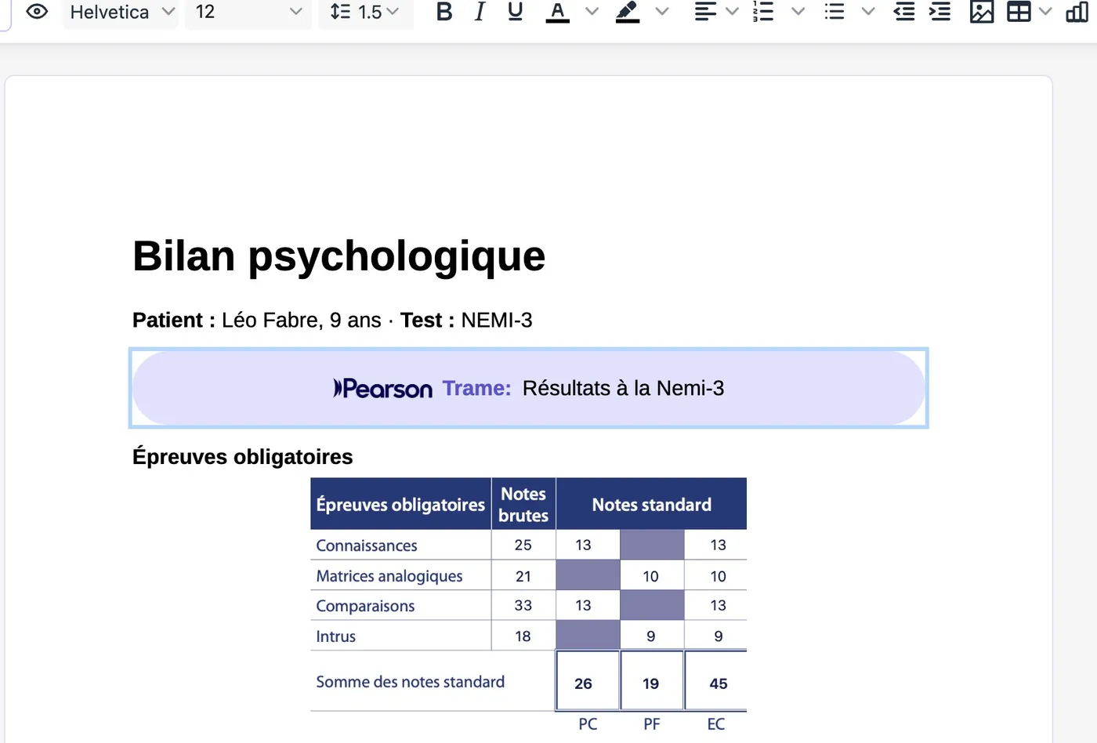Click the Bilan psychologique title
The height and width of the screenshot is (743, 1097).
(x=339, y=256)
